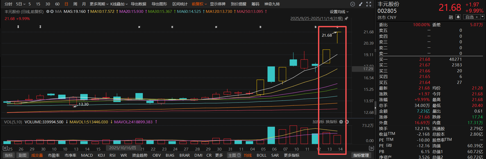Expand 更多周期 dropdown
486x159 pixels.
point(99,4)
